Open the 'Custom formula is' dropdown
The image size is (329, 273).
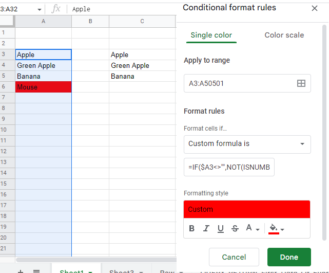(247, 144)
